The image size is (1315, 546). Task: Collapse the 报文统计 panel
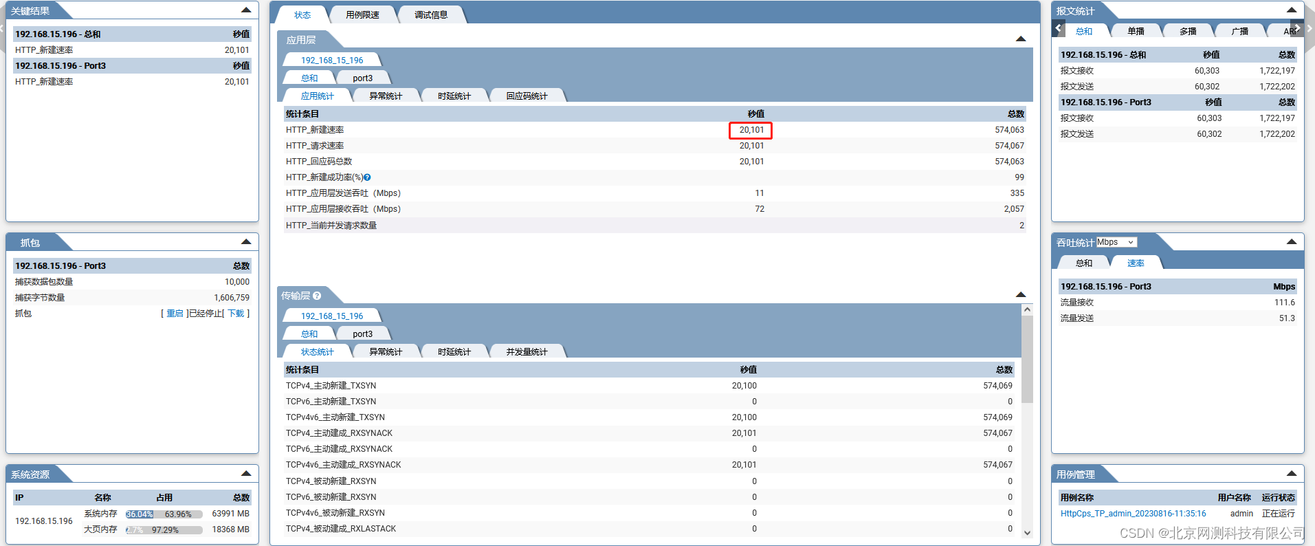pyautogui.click(x=1292, y=10)
